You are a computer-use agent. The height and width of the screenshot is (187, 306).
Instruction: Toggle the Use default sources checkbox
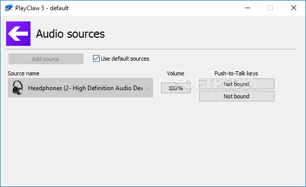click(x=96, y=58)
